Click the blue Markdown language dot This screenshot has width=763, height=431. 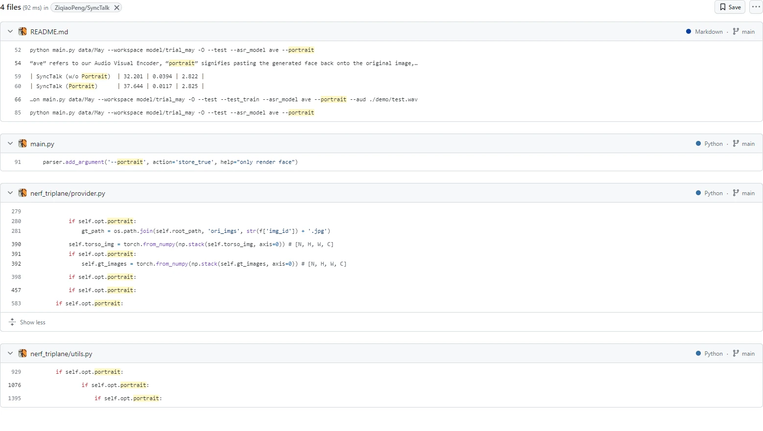[689, 32]
